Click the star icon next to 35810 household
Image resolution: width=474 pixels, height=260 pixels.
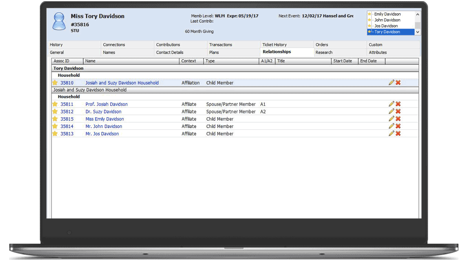pos(55,83)
